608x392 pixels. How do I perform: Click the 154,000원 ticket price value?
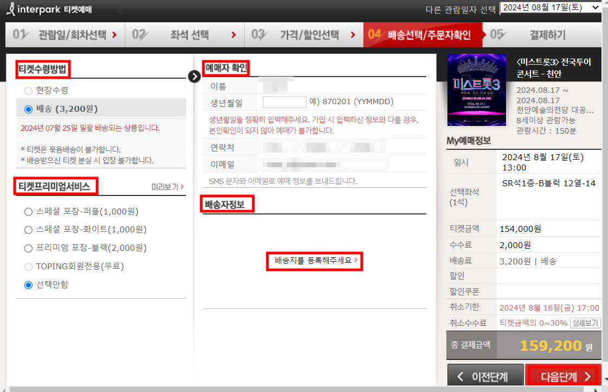520,229
